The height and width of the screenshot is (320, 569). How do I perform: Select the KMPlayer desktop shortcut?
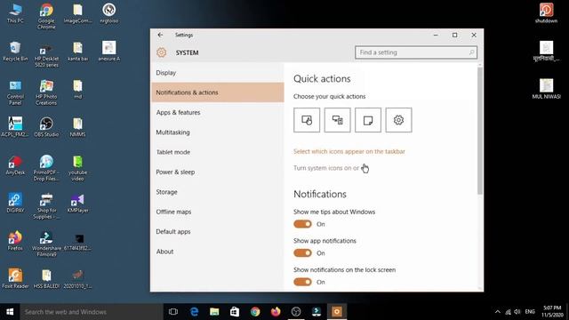point(77,204)
